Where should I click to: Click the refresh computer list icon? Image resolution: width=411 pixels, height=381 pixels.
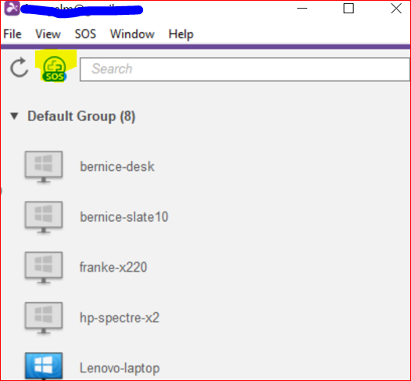[19, 68]
